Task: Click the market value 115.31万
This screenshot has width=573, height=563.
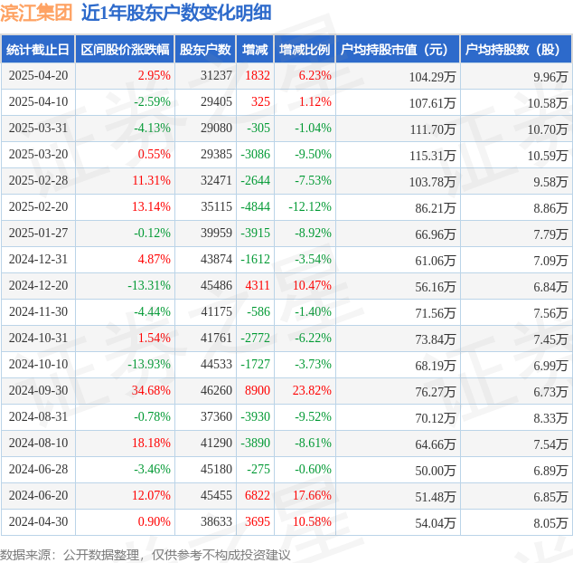Action: click(x=433, y=156)
